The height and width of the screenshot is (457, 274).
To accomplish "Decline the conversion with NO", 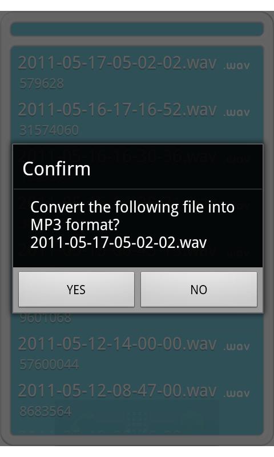I will pos(199,290).
